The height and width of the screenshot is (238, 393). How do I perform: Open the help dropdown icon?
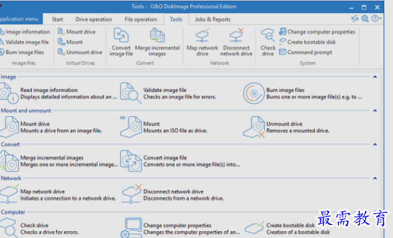click(376, 19)
